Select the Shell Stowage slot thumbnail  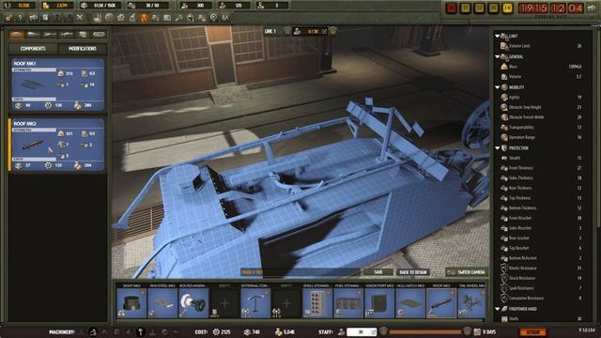tap(317, 303)
